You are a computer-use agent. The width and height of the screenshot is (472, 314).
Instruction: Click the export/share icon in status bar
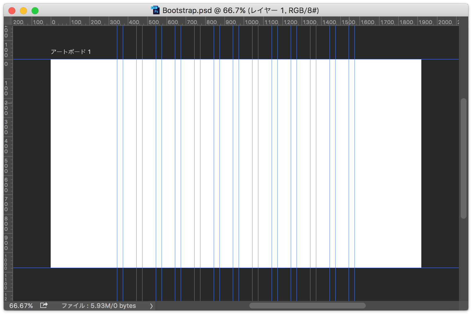point(44,305)
